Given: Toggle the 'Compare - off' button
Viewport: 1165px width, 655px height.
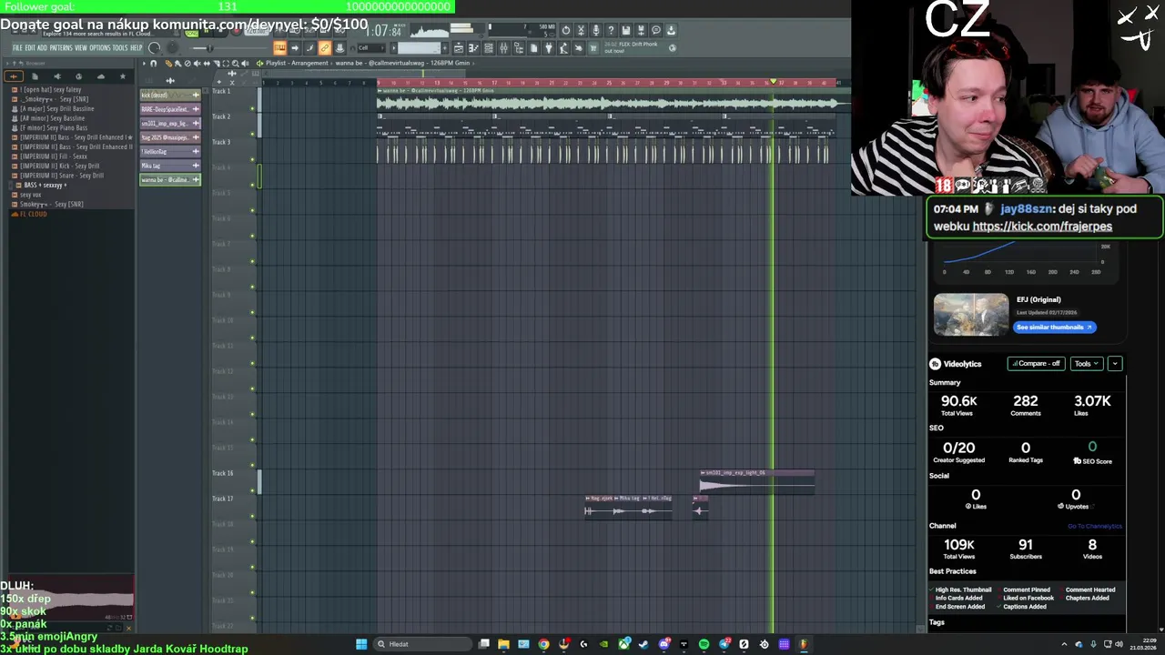Looking at the screenshot, I should tap(1036, 364).
